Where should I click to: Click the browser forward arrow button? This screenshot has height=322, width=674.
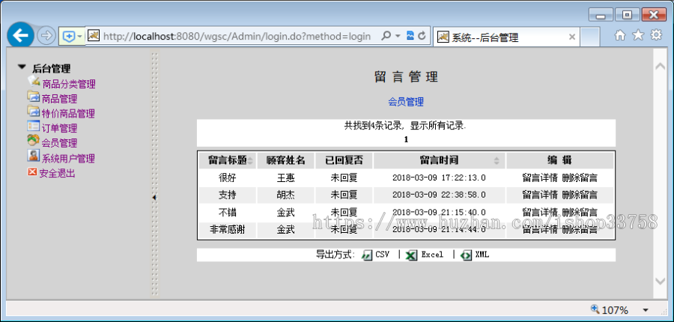click(x=46, y=37)
